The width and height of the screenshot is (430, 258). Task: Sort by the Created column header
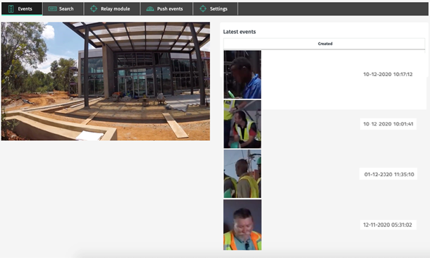(325, 44)
